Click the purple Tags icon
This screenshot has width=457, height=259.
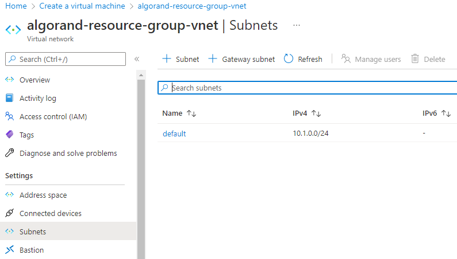coord(10,135)
